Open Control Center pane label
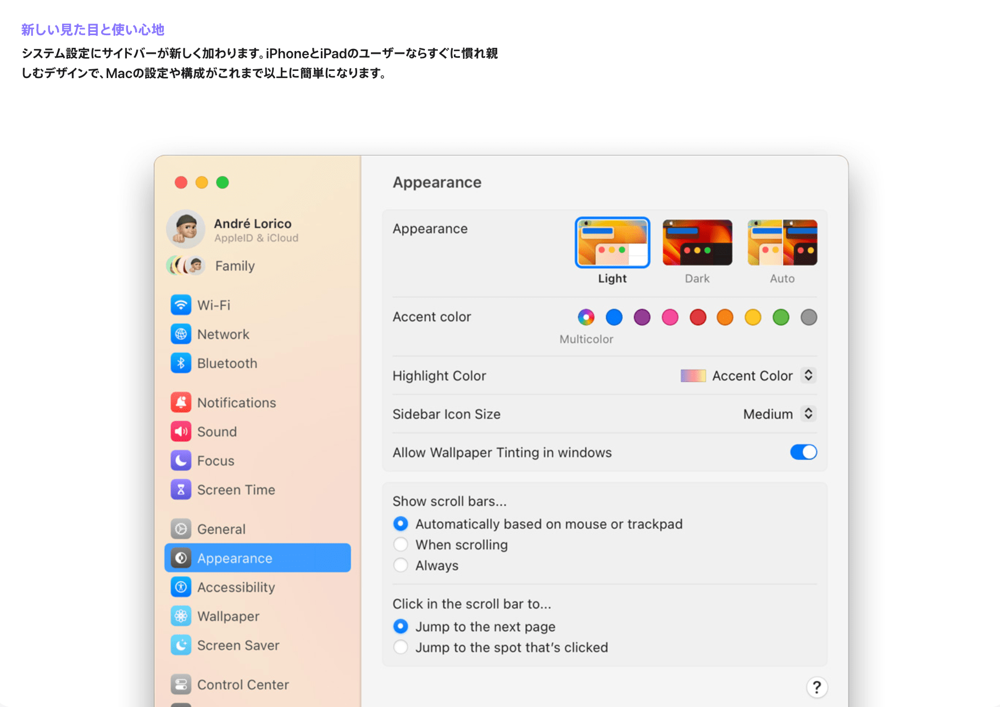Screen dimensions: 1000x707 coord(243,684)
